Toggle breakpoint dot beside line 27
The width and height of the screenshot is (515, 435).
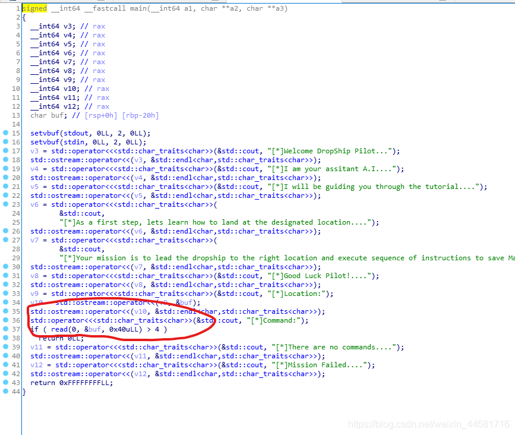[x=5, y=239]
